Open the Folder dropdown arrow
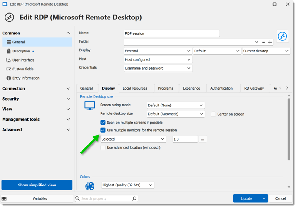This screenshot has width=297, height=208. (257, 42)
